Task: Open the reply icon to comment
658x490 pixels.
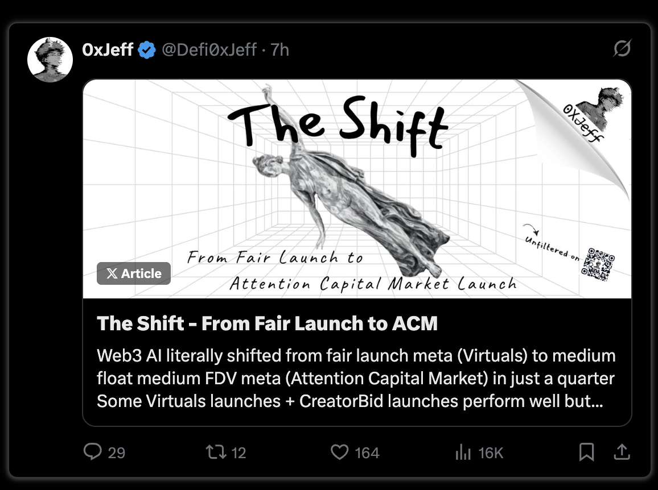Action: click(93, 452)
